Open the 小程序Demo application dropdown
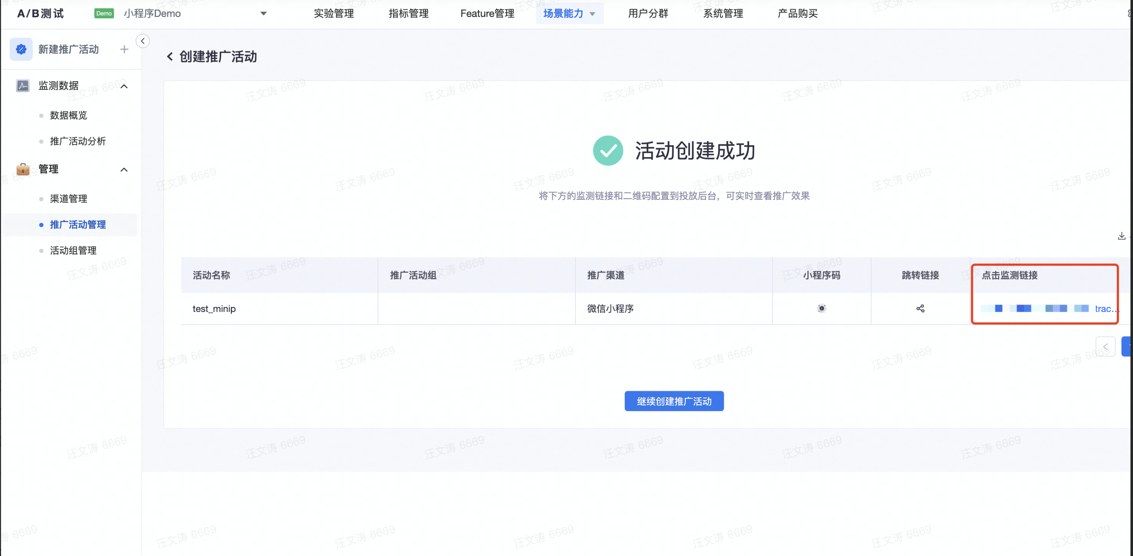Screen dimensions: 1133x556 pyautogui.click(x=263, y=13)
